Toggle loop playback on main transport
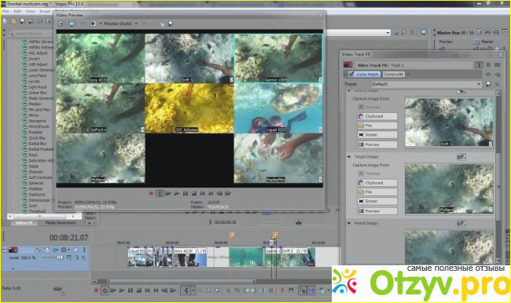 (105, 290)
